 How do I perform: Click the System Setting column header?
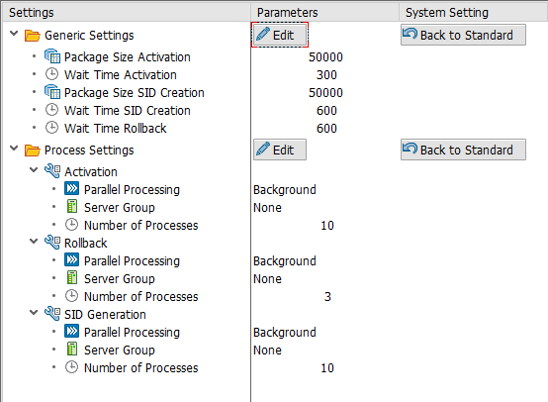[474, 13]
